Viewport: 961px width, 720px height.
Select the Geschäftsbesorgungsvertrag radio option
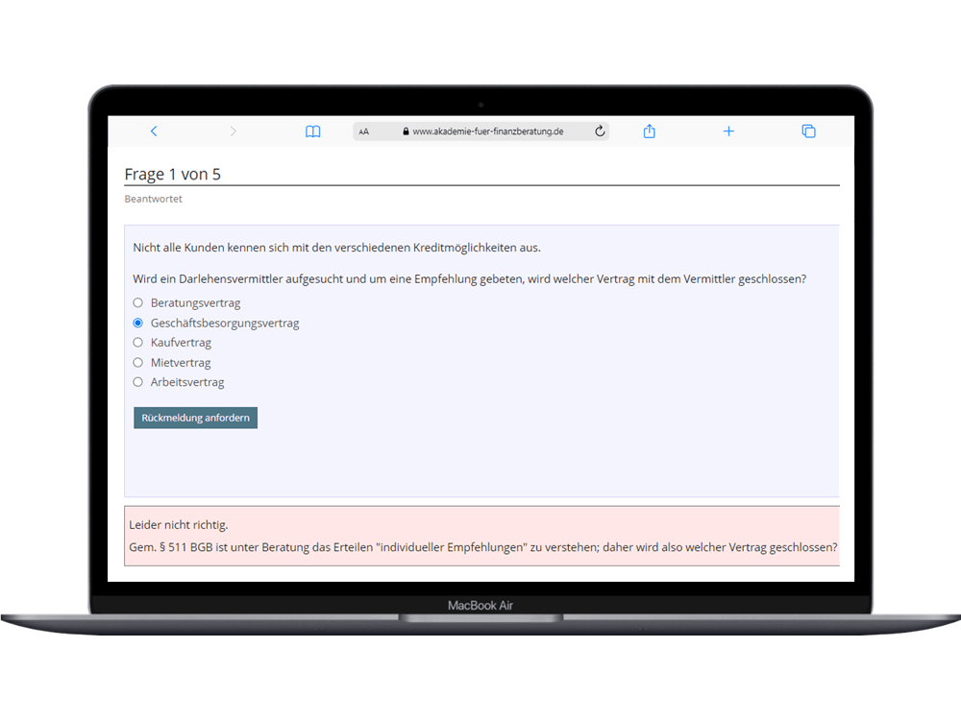tap(138, 324)
